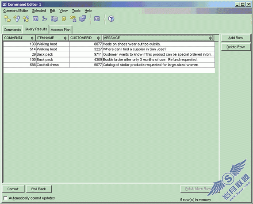The width and height of the screenshot is (253, 204).
Task: Open the License Center key icon
Action: pos(73,19)
